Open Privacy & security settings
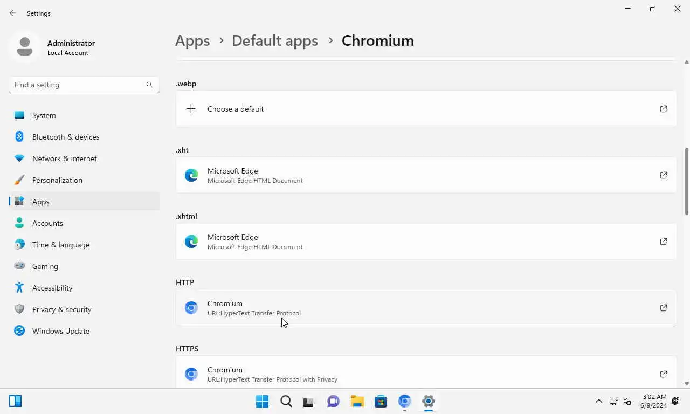This screenshot has height=414, width=690. tap(84, 309)
